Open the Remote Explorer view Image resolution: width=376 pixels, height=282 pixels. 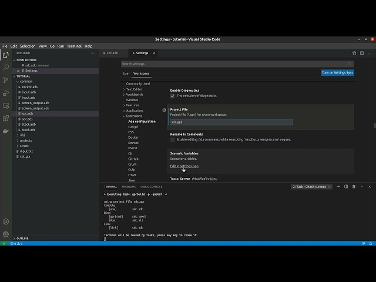click(x=6, y=106)
